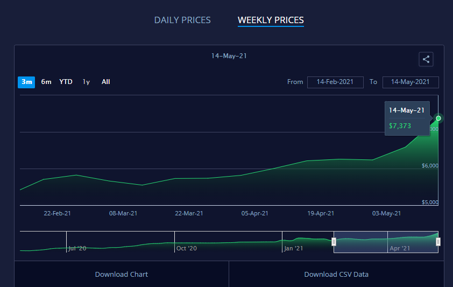The height and width of the screenshot is (287, 453).
Task: Switch range to YTD
Action: pos(66,82)
